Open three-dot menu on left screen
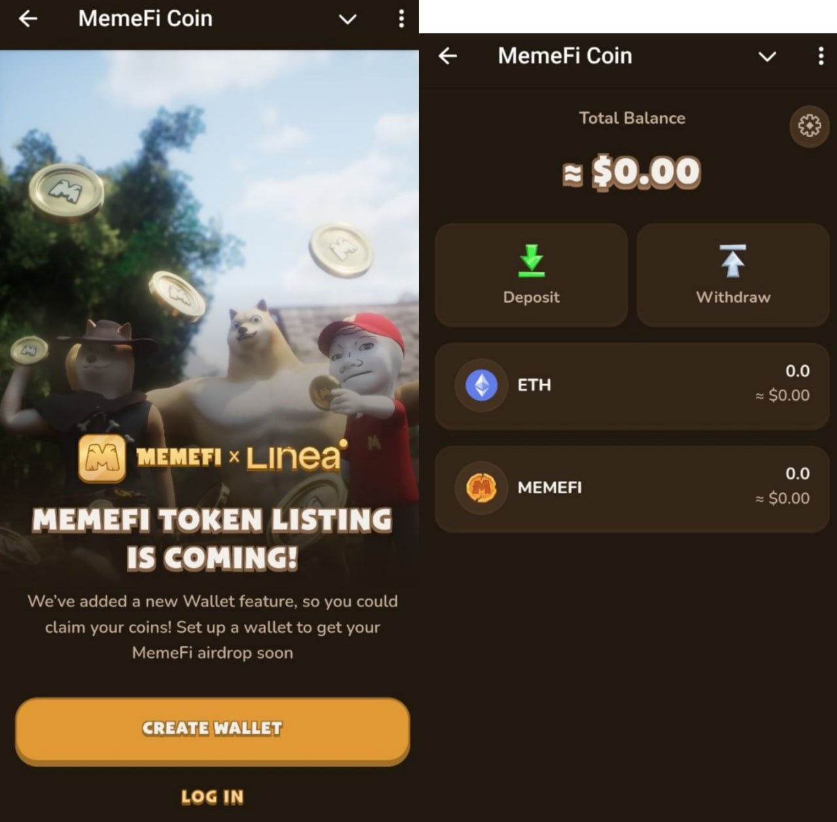 [401, 19]
